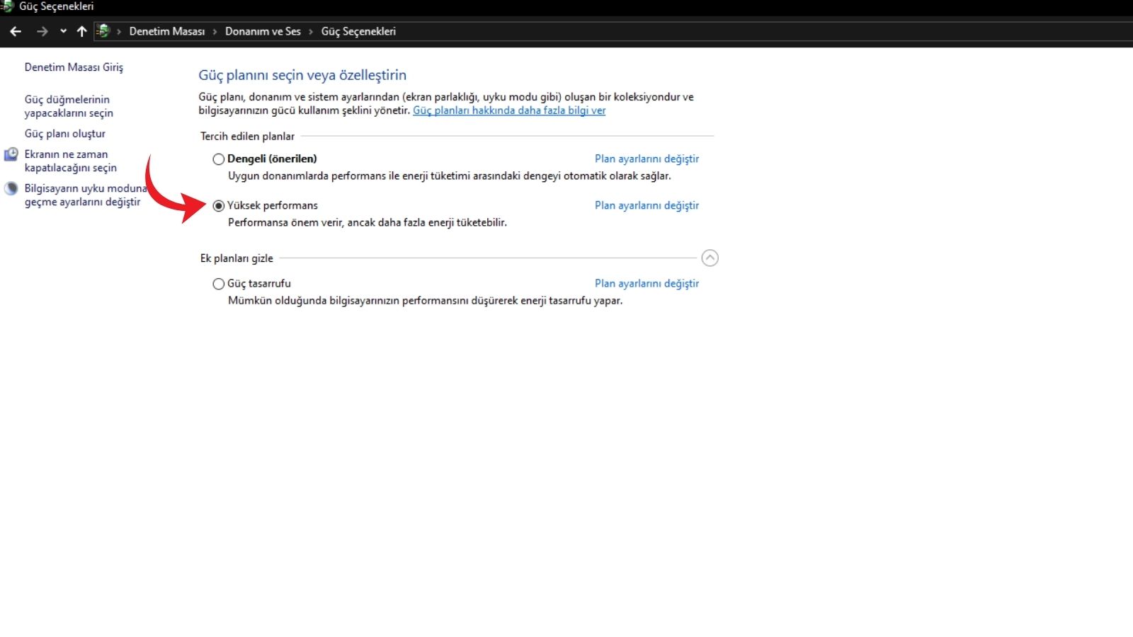The image size is (1133, 637).
Task: Expand chevron after Denetim Masası breadcrumb
Action: coord(215,32)
